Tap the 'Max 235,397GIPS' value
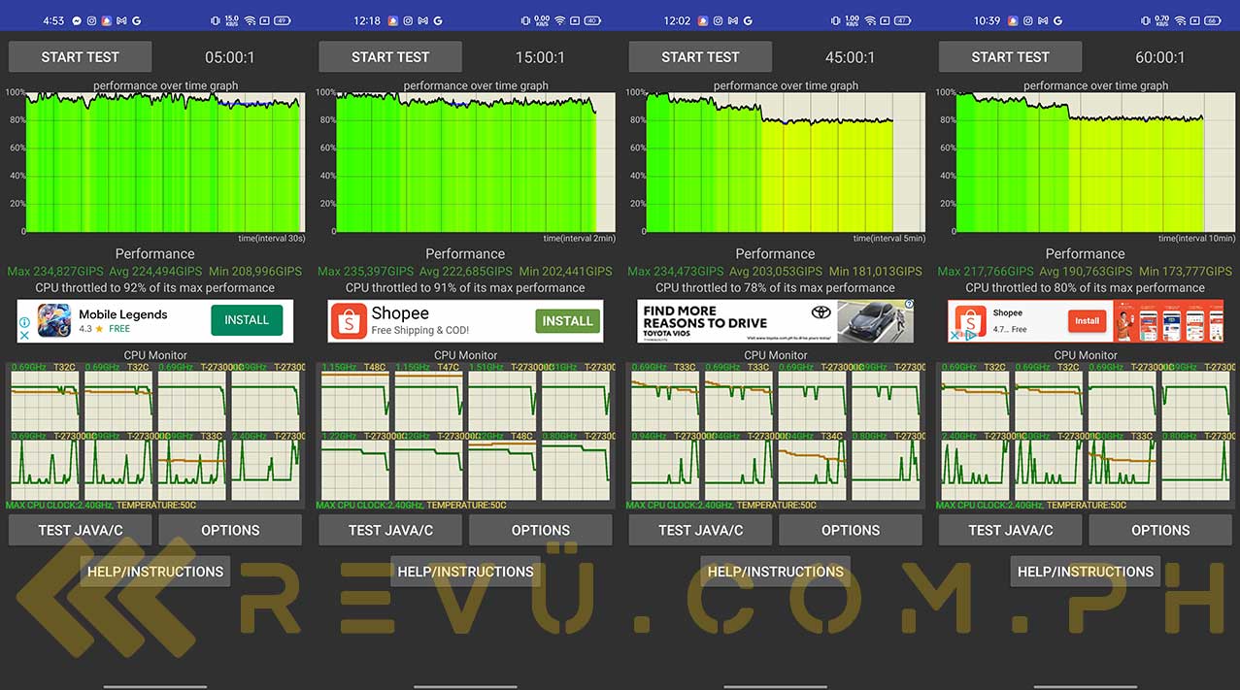Image resolution: width=1240 pixels, height=690 pixels. pos(365,272)
